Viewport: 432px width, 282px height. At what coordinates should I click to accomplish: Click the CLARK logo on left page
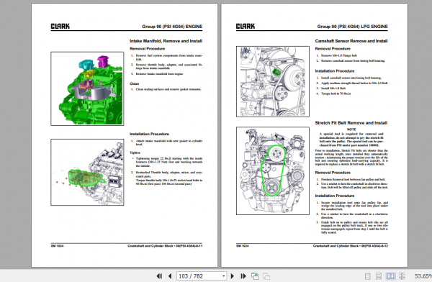[x=60, y=26]
